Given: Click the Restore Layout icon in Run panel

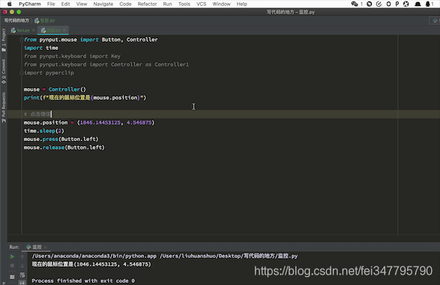Looking at the screenshot, I should tap(12, 277).
